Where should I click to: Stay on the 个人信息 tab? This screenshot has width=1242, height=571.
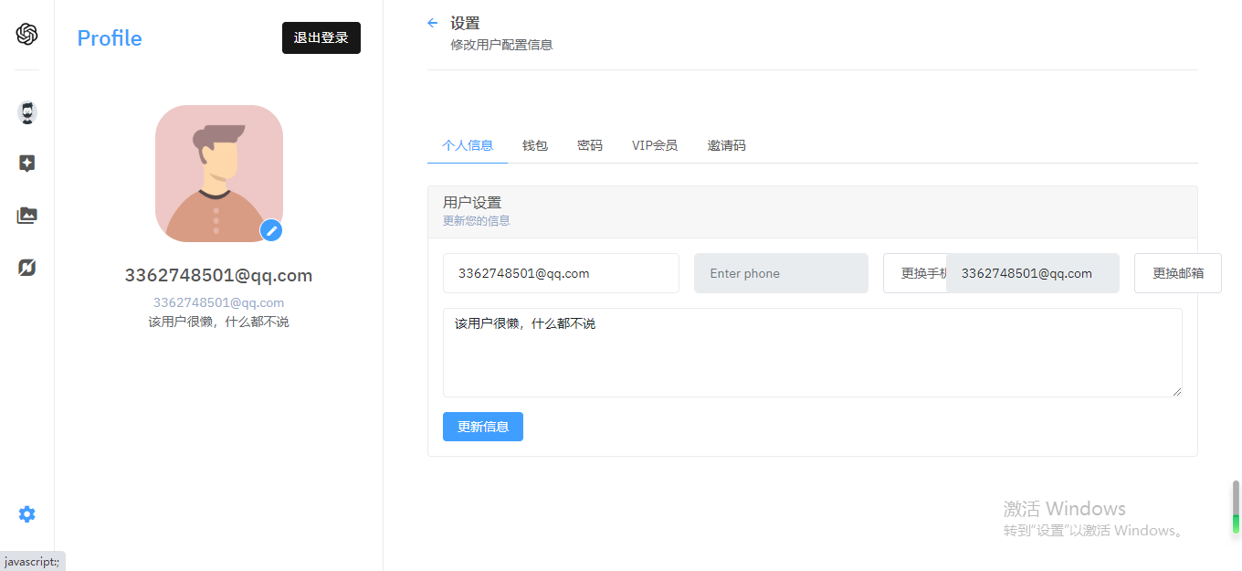pos(467,145)
